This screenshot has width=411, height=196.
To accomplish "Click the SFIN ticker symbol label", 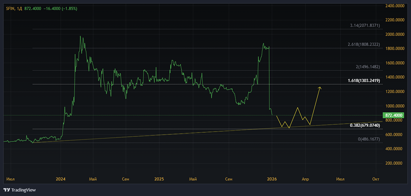I will pyautogui.click(x=11, y=8).
